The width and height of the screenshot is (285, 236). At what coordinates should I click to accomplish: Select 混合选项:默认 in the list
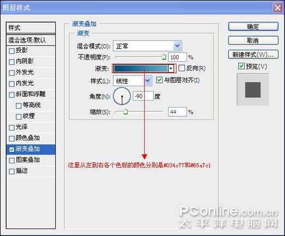tap(31, 40)
